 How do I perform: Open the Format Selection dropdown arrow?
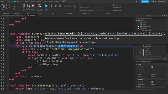43,11
